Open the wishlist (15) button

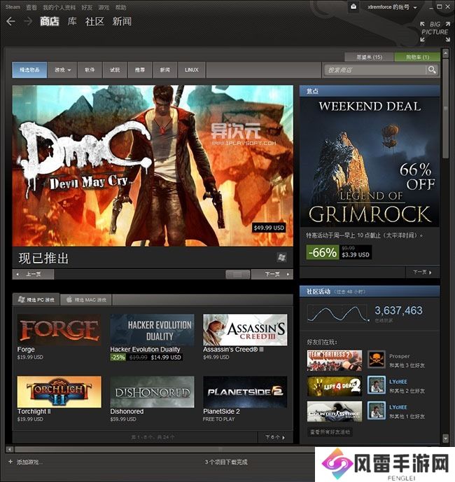(370, 57)
